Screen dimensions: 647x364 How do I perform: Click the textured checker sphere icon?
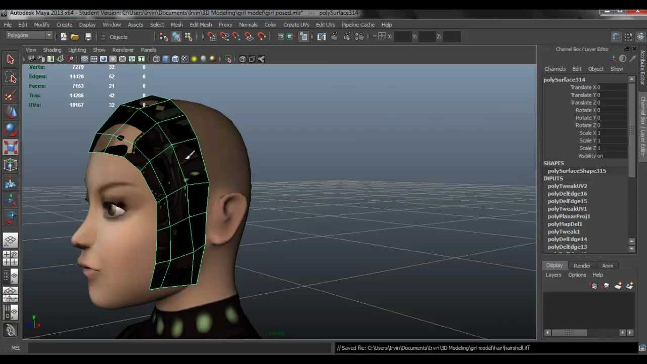point(184,59)
